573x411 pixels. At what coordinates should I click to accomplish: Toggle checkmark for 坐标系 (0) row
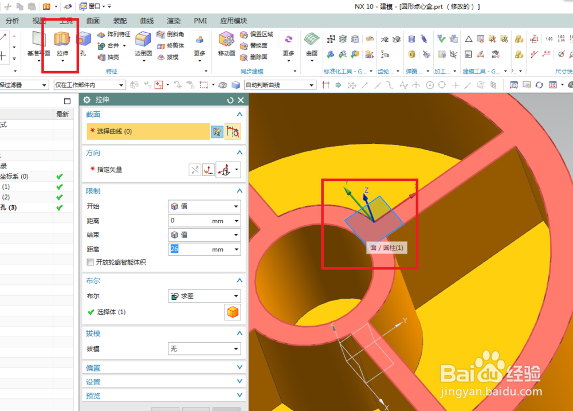[60, 177]
